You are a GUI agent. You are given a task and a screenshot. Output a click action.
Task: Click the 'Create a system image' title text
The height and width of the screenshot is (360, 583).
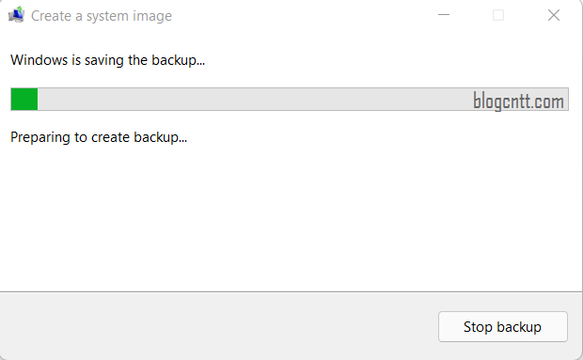[x=102, y=16]
